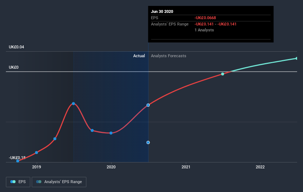This screenshot has width=303, height=192.
Task: Click the 2020 x-axis label
Action: [111, 167]
